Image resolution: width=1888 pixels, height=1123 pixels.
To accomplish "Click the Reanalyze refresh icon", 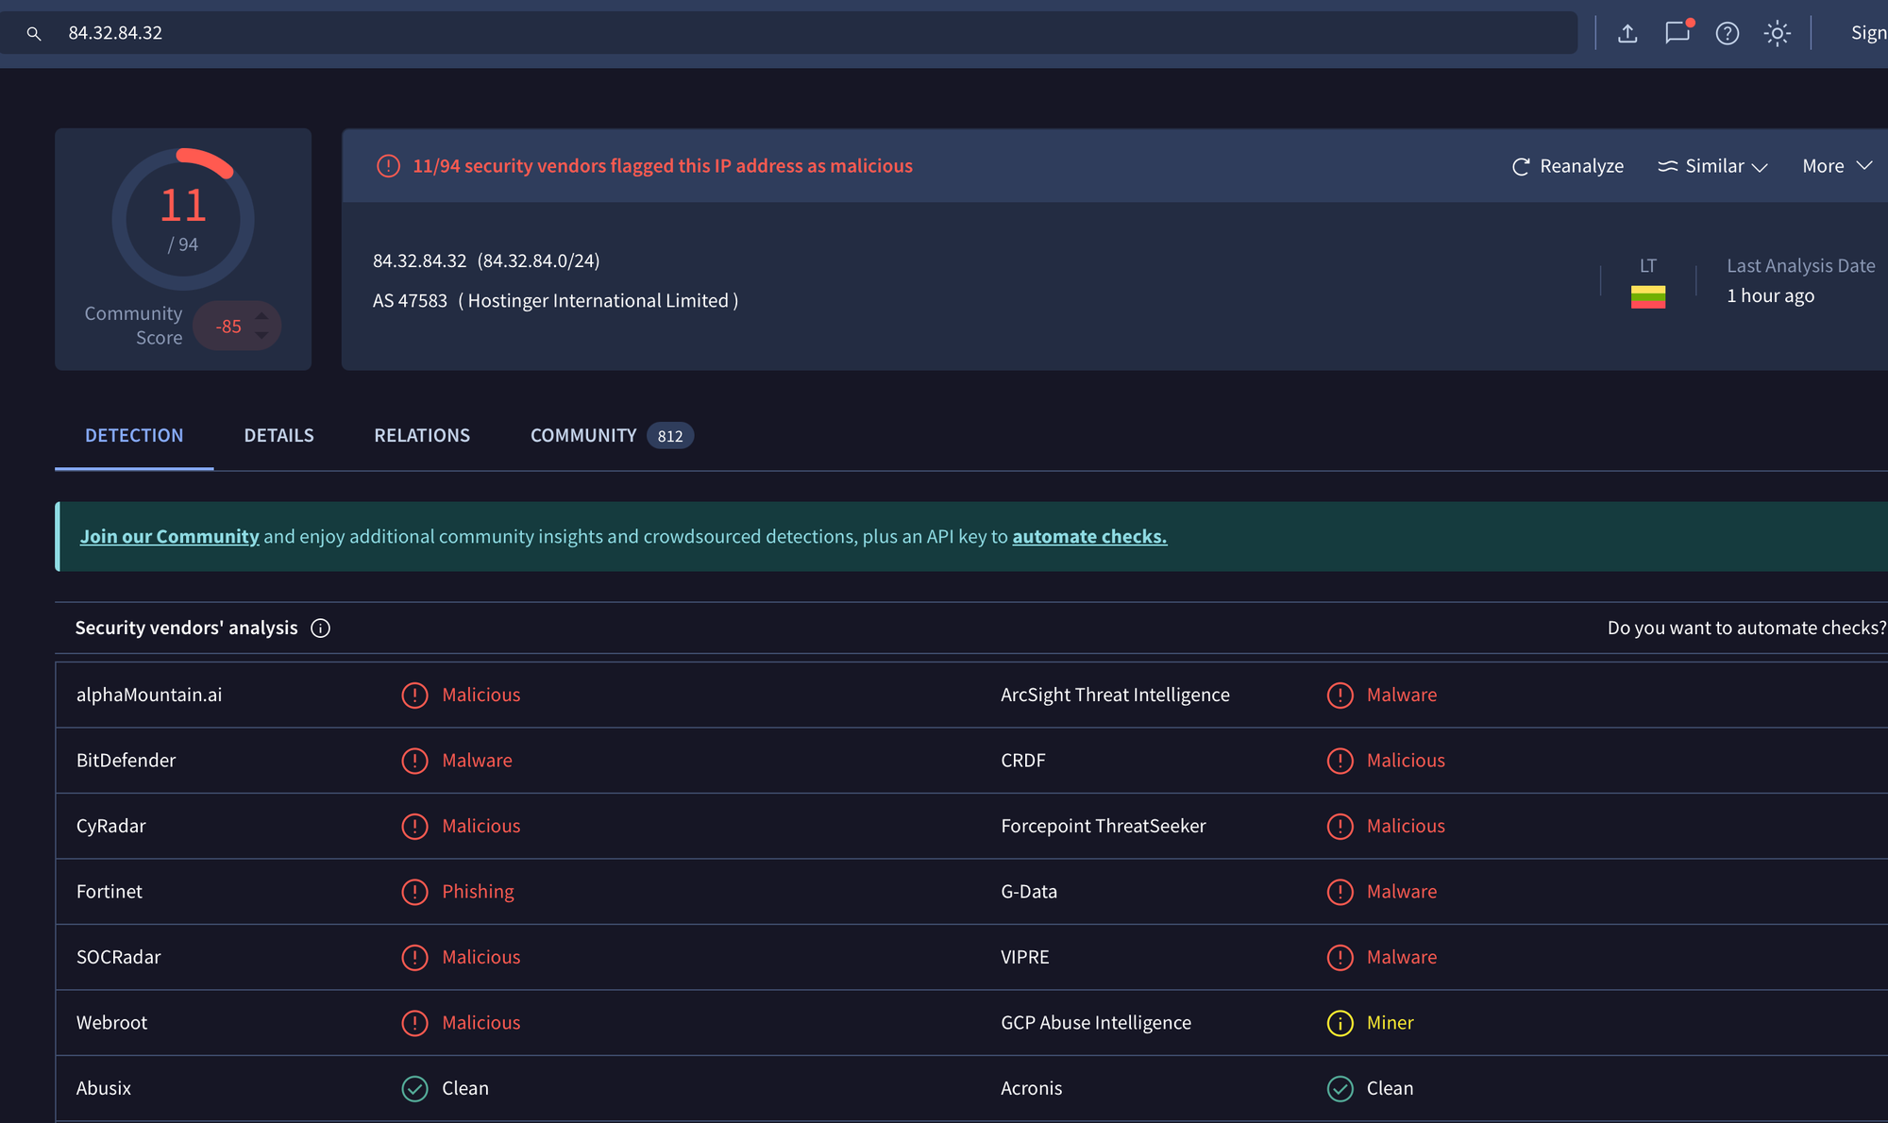I will click(x=1521, y=167).
